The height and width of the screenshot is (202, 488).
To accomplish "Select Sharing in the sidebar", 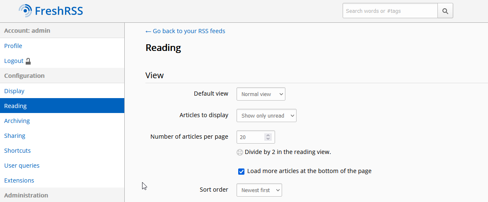I will pos(15,136).
